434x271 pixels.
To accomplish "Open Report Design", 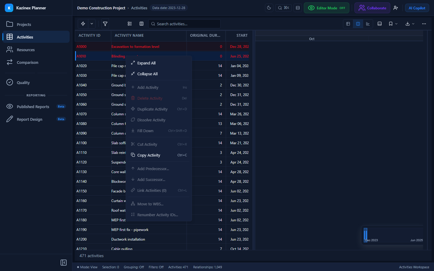I will click(36, 119).
